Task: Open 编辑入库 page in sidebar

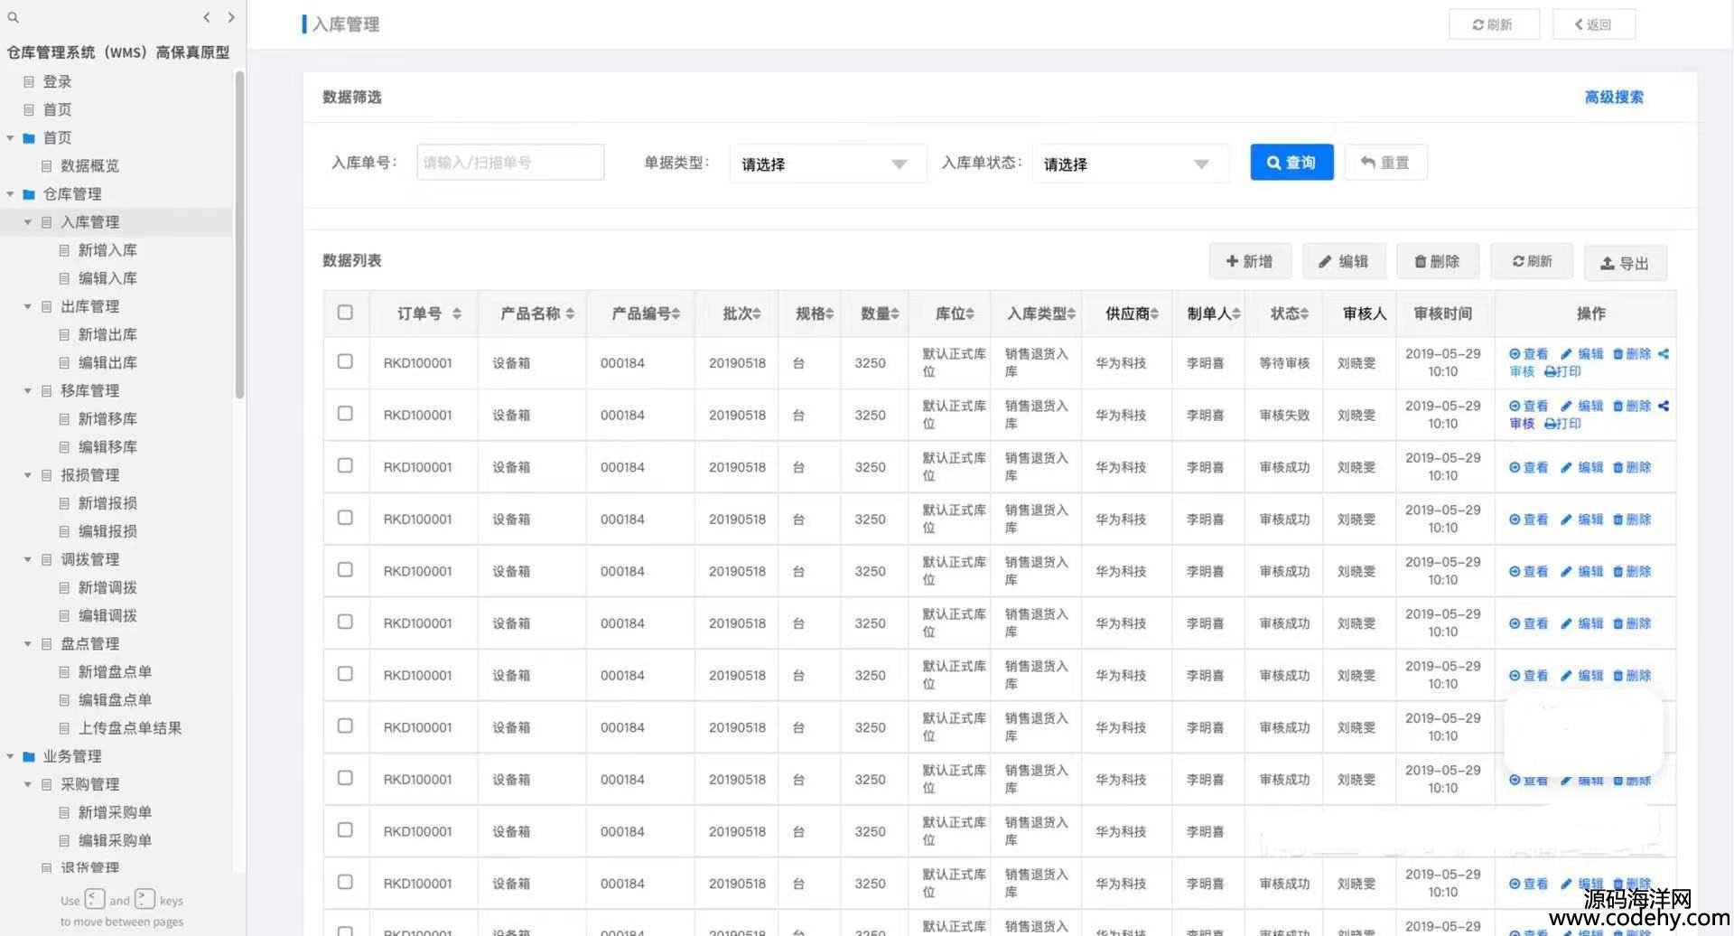Action: 107,278
